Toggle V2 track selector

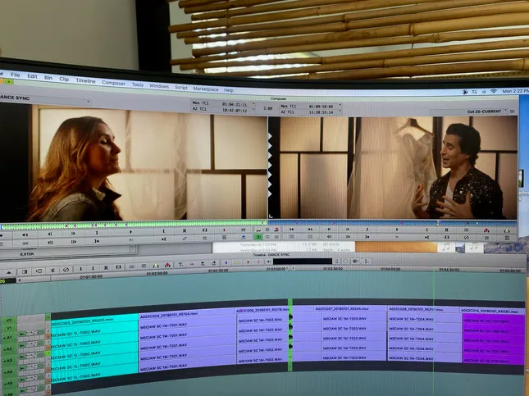point(9,320)
